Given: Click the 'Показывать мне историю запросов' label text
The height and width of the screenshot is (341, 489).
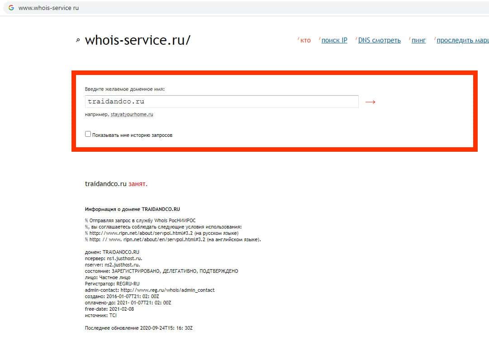Looking at the screenshot, I should [x=132, y=135].
